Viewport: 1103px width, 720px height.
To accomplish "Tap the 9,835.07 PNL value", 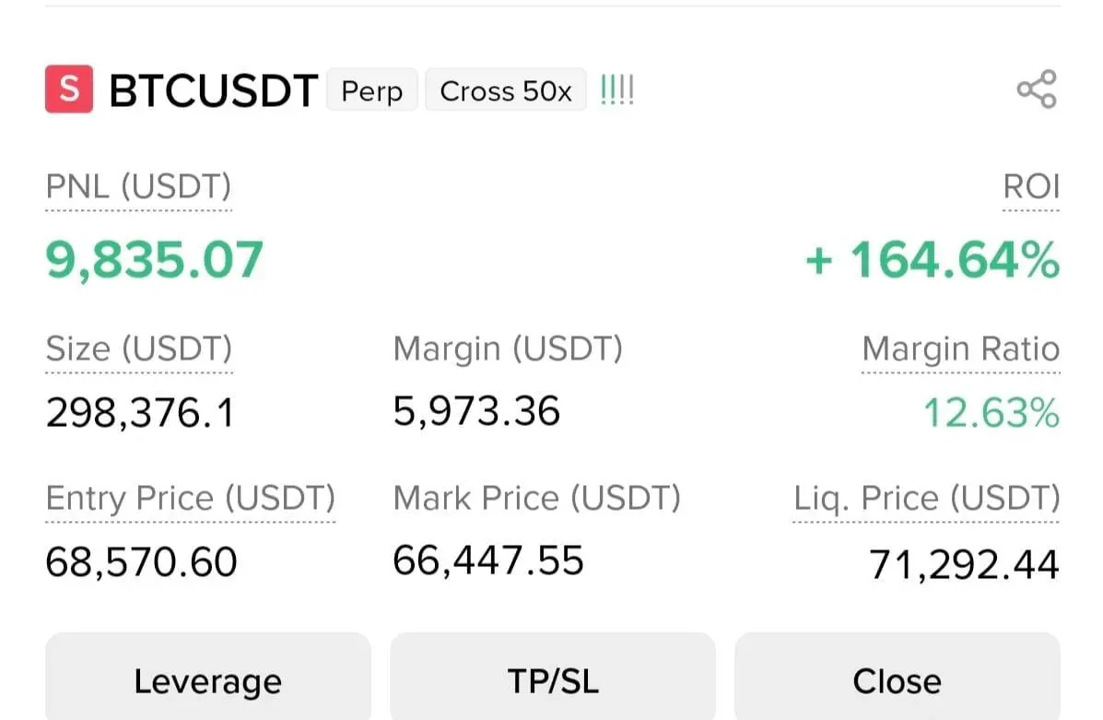I will [155, 259].
